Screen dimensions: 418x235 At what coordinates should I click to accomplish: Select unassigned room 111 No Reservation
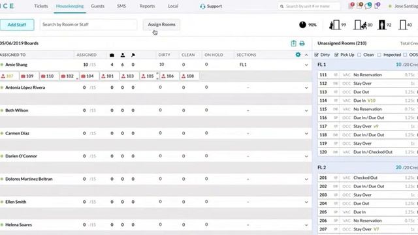tap(368, 75)
